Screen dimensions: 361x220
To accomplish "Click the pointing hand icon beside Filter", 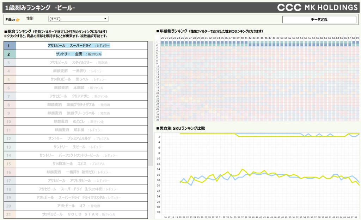I will click(18, 20).
